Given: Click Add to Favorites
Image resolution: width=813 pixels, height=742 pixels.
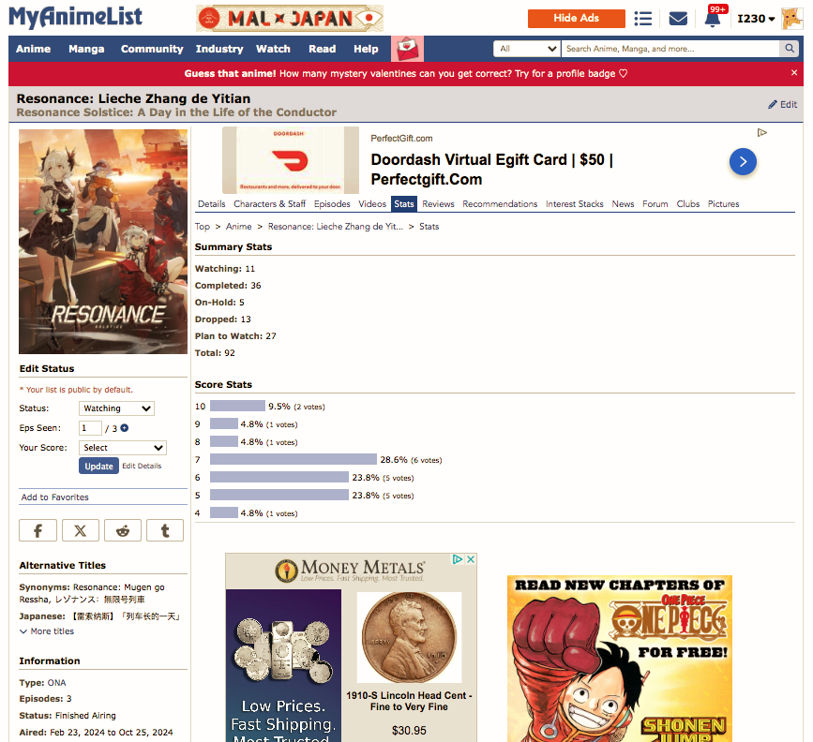Looking at the screenshot, I should tap(55, 497).
